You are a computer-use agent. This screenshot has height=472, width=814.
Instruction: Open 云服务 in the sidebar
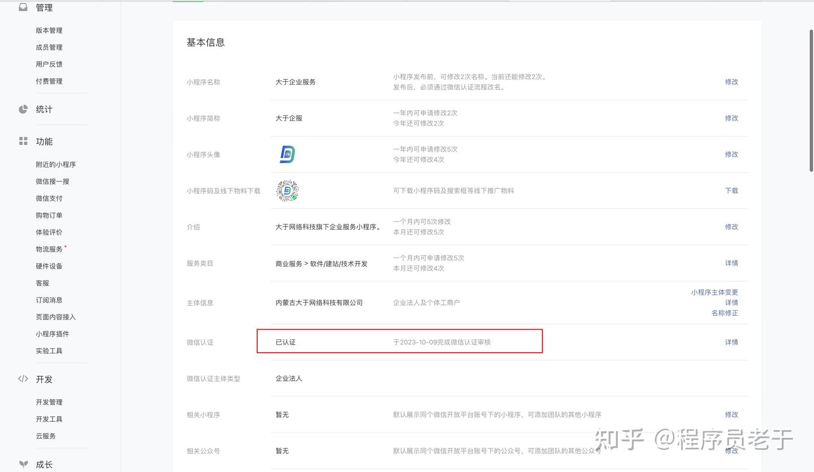[46, 436]
